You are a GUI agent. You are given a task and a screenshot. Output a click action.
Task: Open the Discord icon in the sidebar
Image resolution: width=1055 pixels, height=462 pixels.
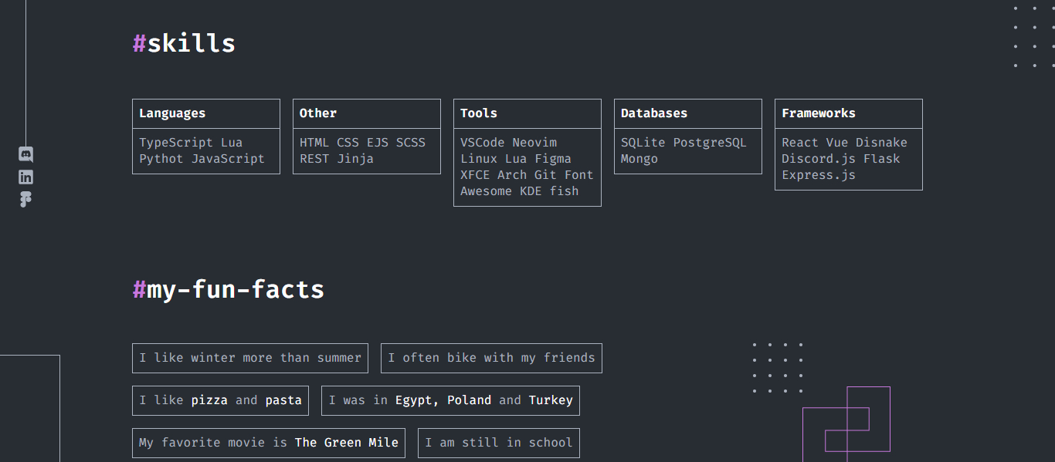click(x=25, y=154)
